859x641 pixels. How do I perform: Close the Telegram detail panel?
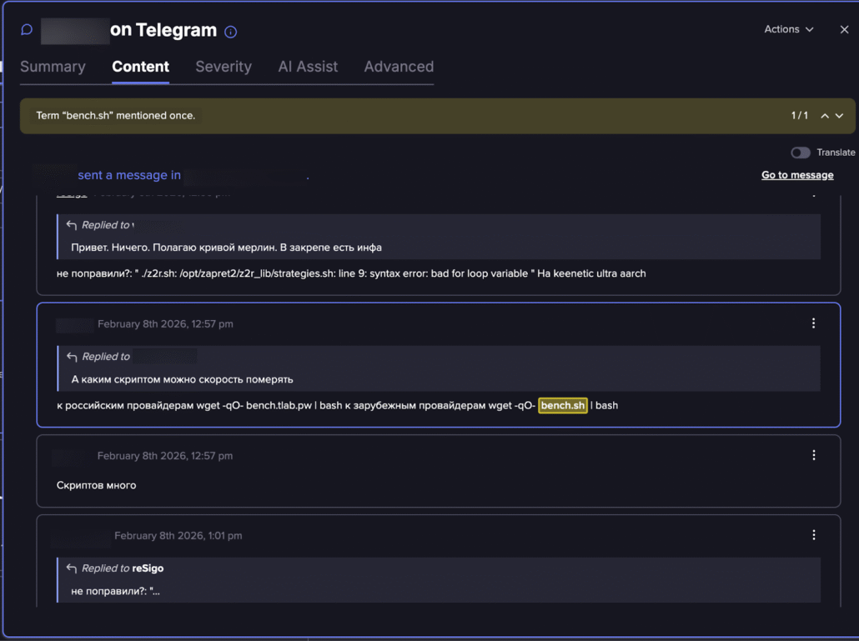[x=844, y=29]
